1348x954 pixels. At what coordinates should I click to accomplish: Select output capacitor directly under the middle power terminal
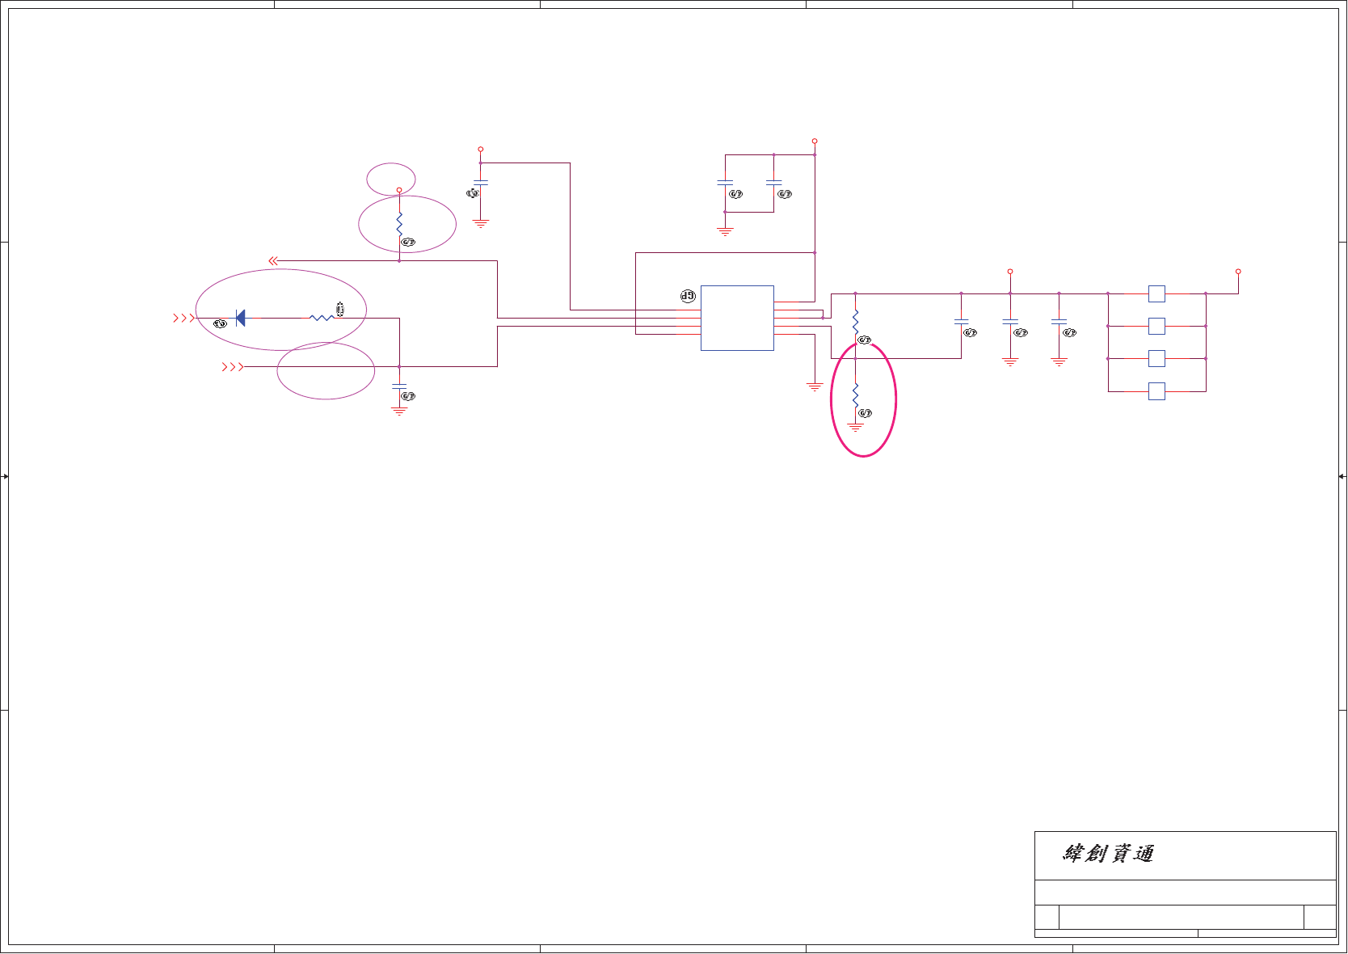click(1010, 322)
